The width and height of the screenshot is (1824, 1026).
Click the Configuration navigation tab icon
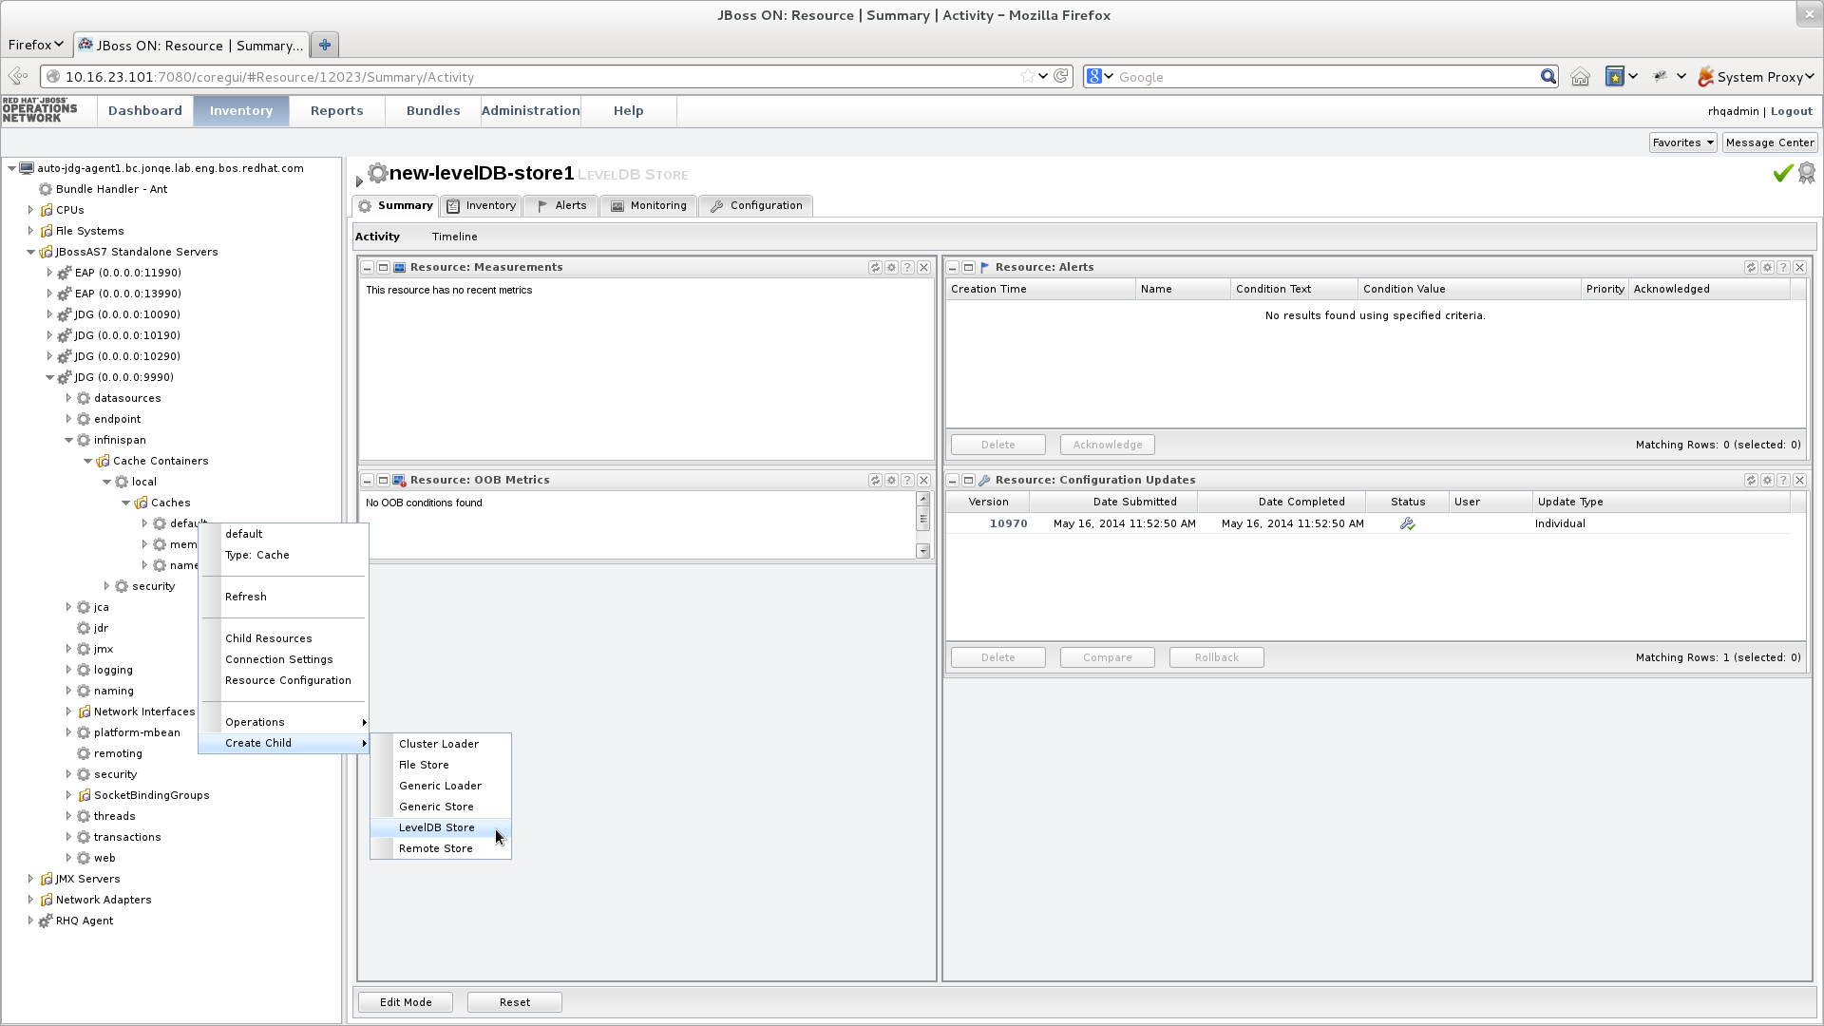715,205
